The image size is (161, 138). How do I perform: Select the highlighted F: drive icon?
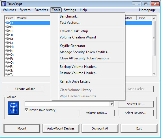8,23
